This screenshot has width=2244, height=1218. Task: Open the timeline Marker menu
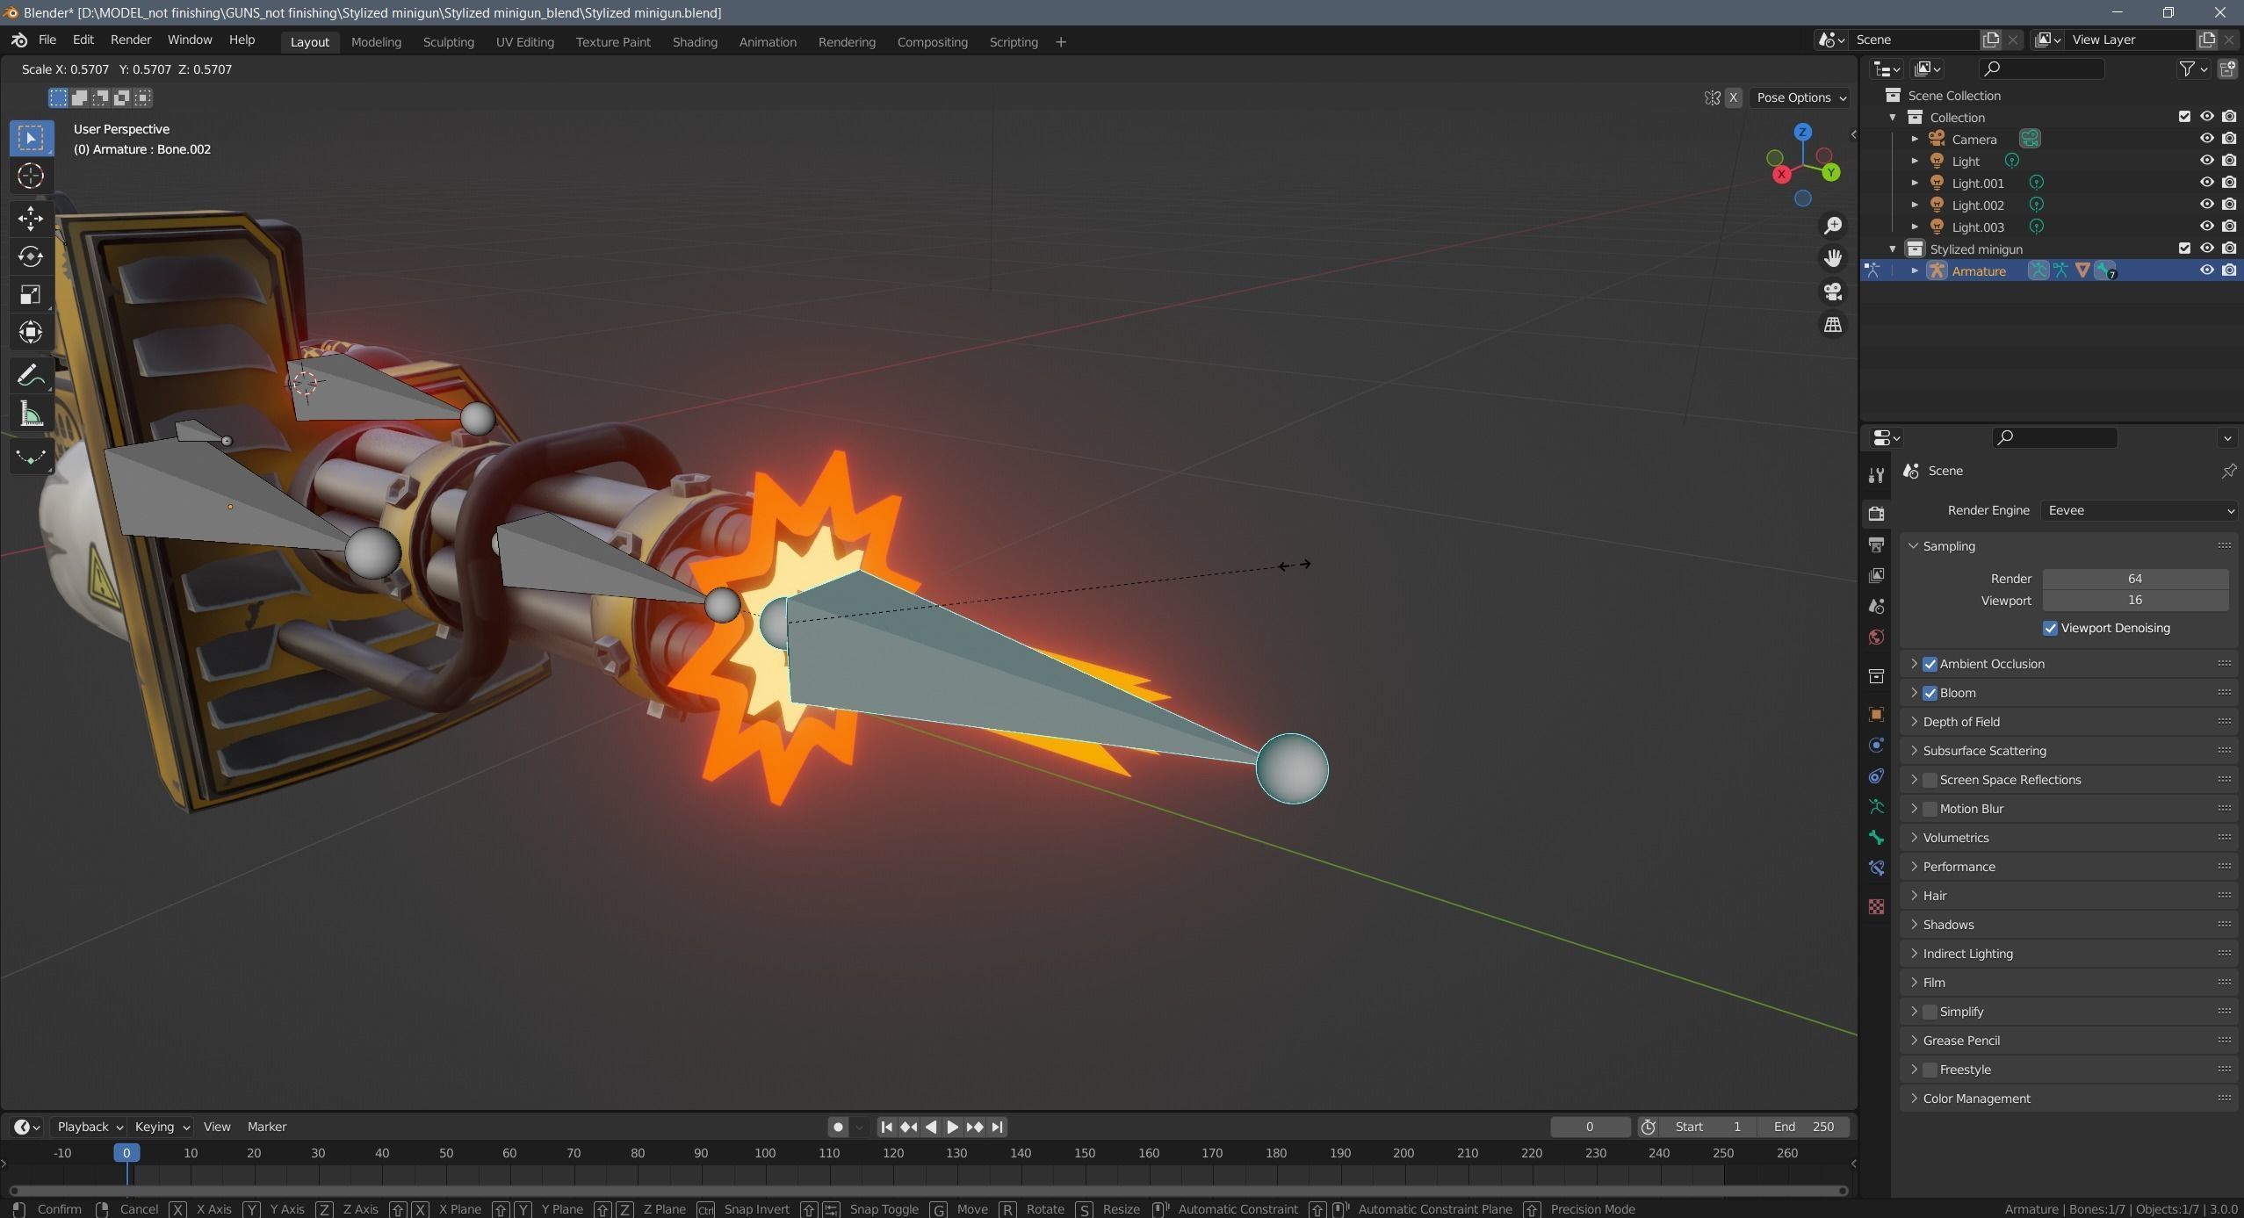coord(267,1127)
